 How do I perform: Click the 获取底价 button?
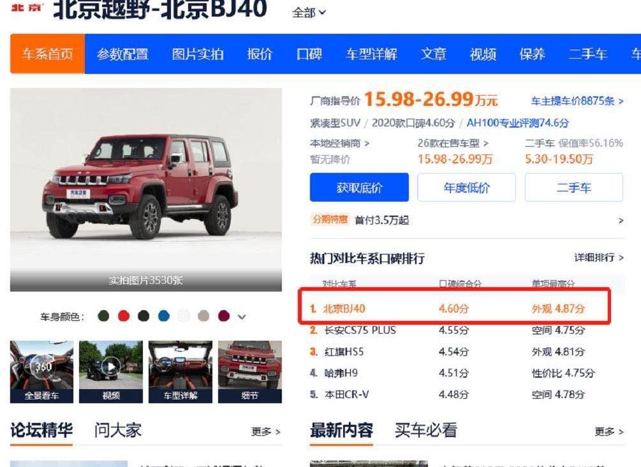(x=359, y=188)
